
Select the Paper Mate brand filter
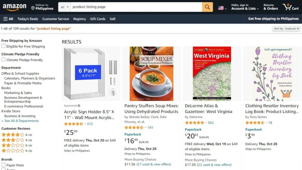tap(3, 165)
